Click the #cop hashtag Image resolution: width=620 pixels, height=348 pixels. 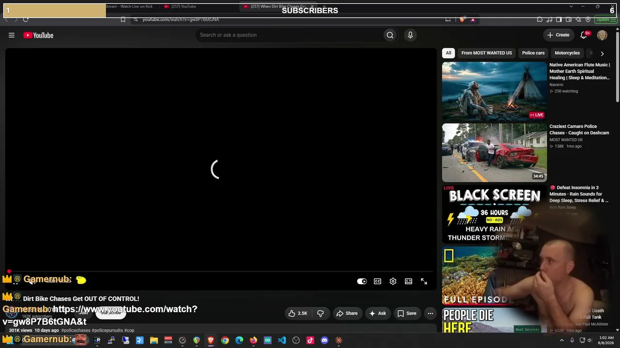(x=129, y=331)
